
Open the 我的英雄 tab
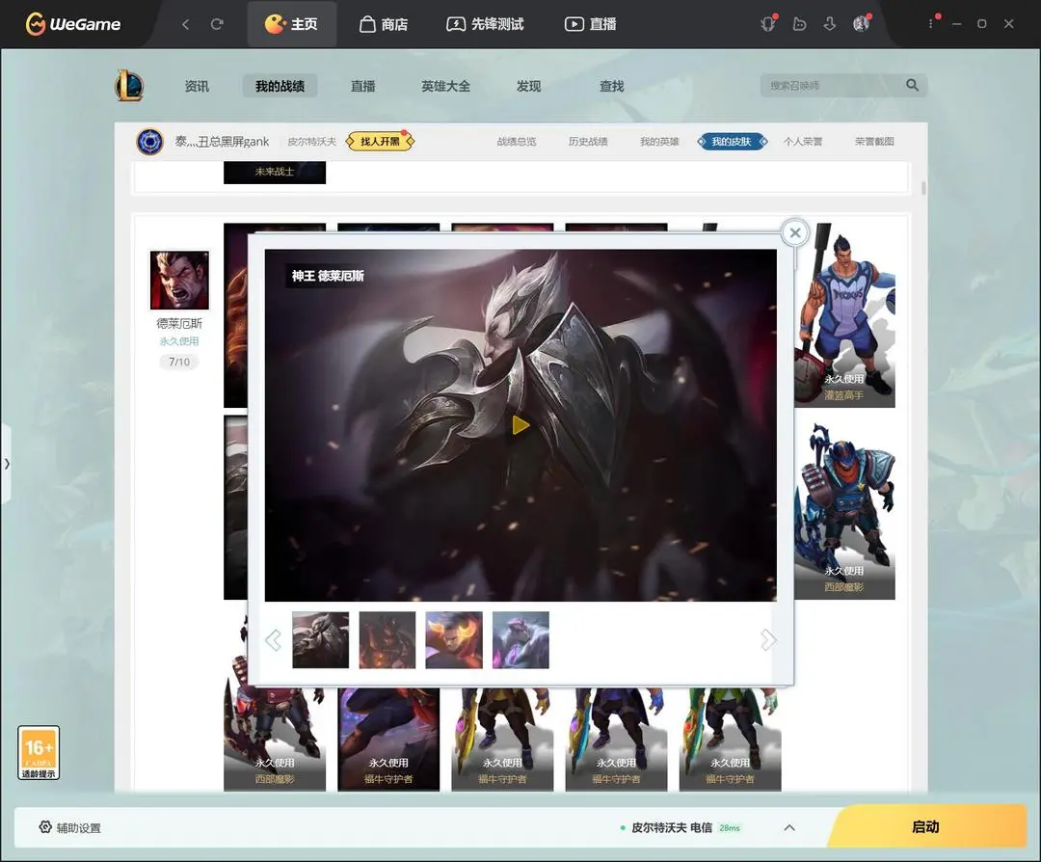[x=659, y=142]
